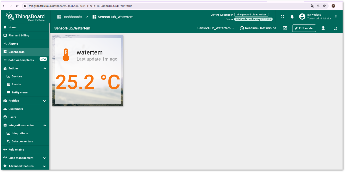Collapse the Integrations center chevron
This screenshot has width=345, height=172.
click(45, 125)
